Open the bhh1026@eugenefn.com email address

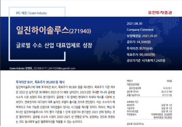point(62,68)
